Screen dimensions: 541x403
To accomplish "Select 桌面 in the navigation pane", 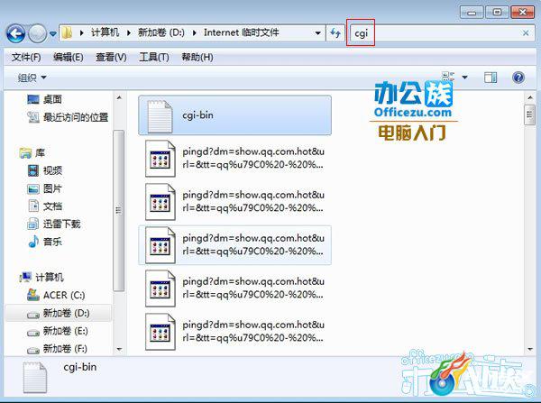I will coord(52,99).
